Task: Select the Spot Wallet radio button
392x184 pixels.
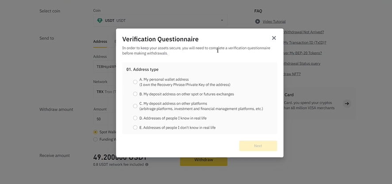Action: (95, 132)
